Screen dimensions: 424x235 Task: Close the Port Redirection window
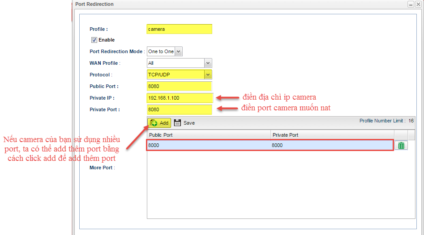418,4
